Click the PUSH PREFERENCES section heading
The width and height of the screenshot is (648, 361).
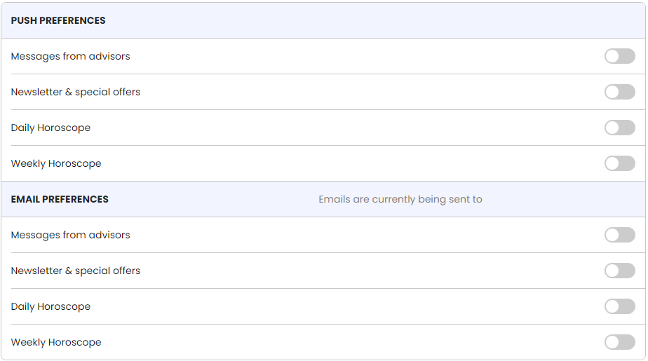click(58, 20)
